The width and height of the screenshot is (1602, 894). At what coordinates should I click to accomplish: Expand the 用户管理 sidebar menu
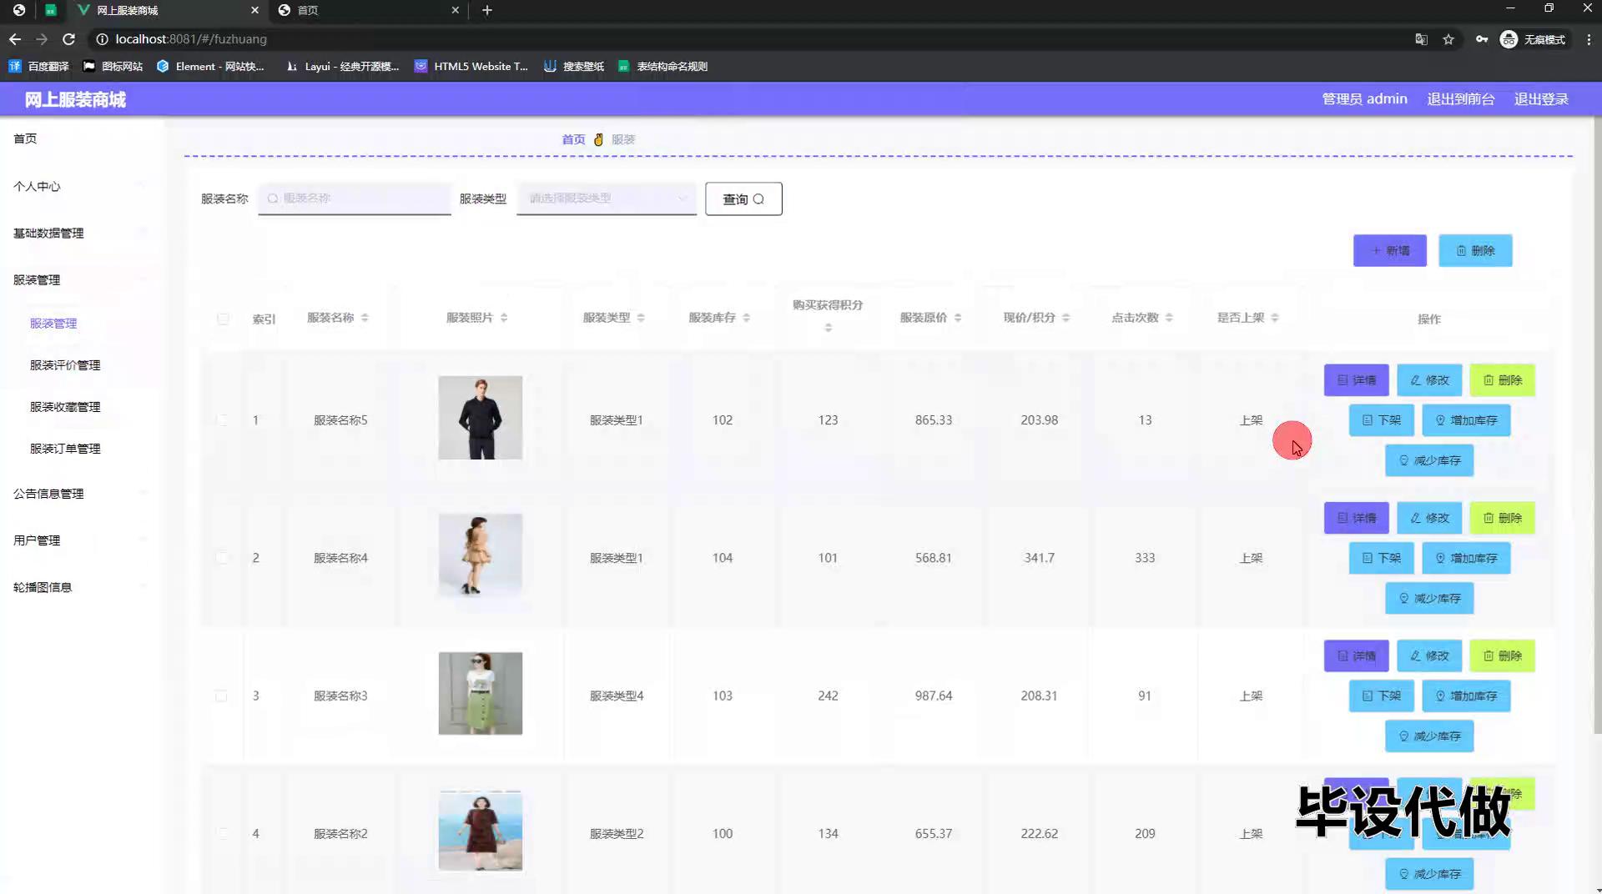[37, 540]
